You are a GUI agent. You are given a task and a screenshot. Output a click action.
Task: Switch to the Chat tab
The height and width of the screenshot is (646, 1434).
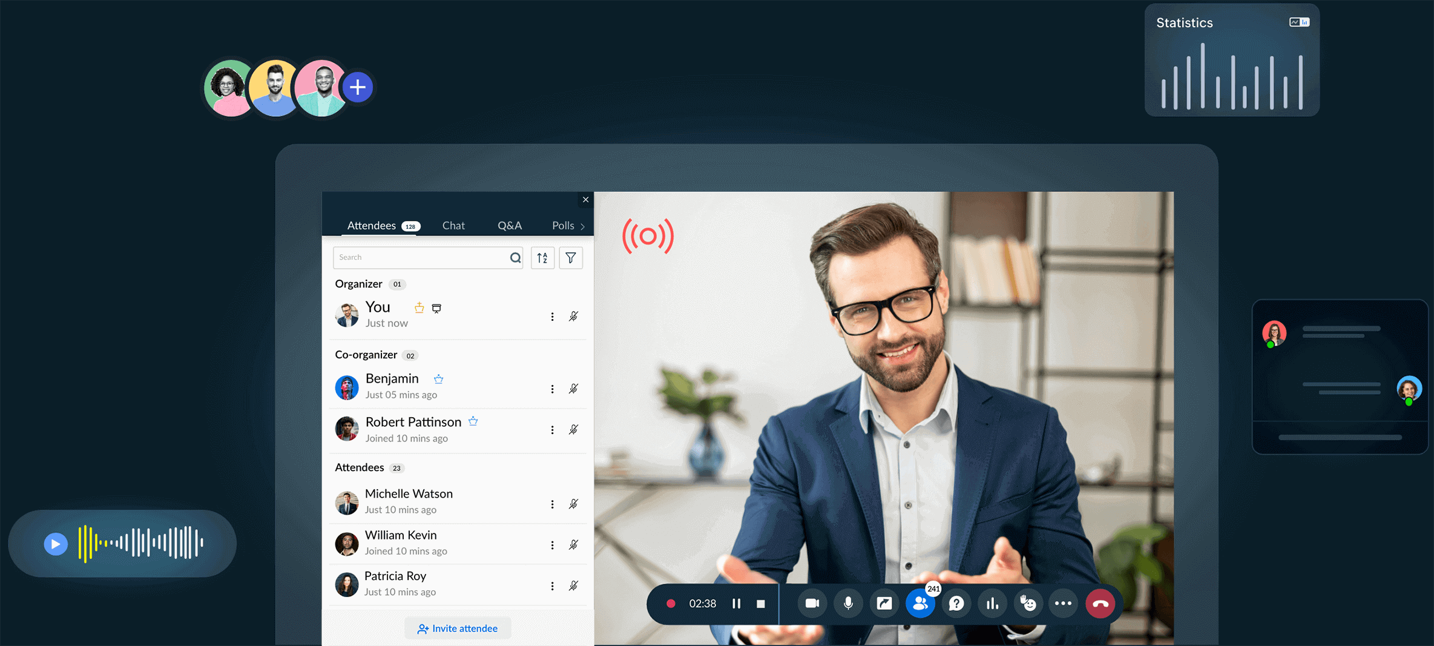point(453,225)
